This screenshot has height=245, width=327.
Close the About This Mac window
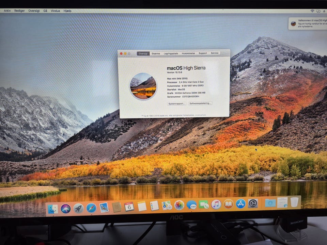pyautogui.click(x=121, y=54)
